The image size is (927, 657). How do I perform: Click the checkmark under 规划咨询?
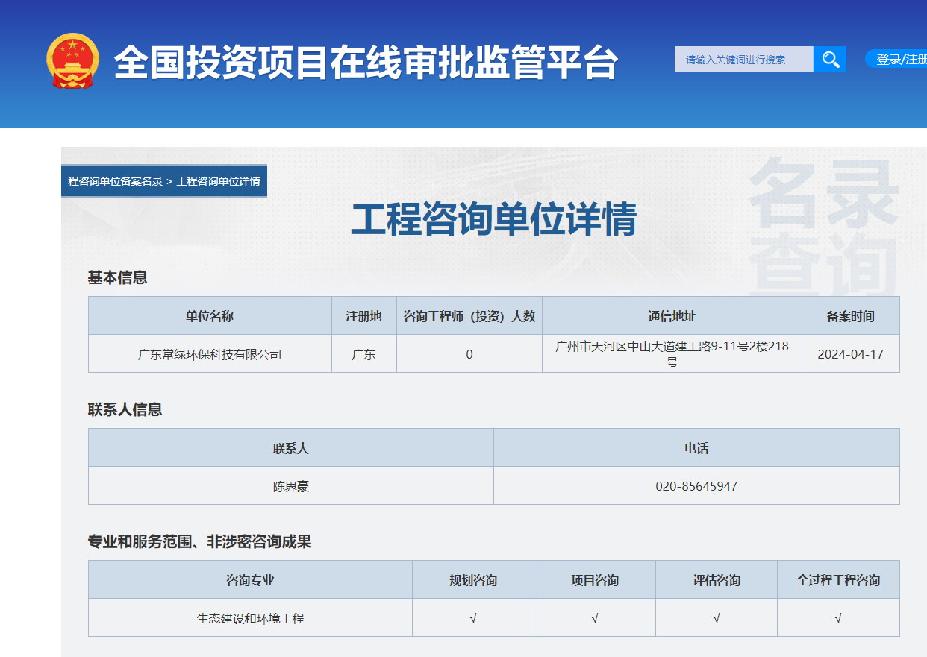473,618
